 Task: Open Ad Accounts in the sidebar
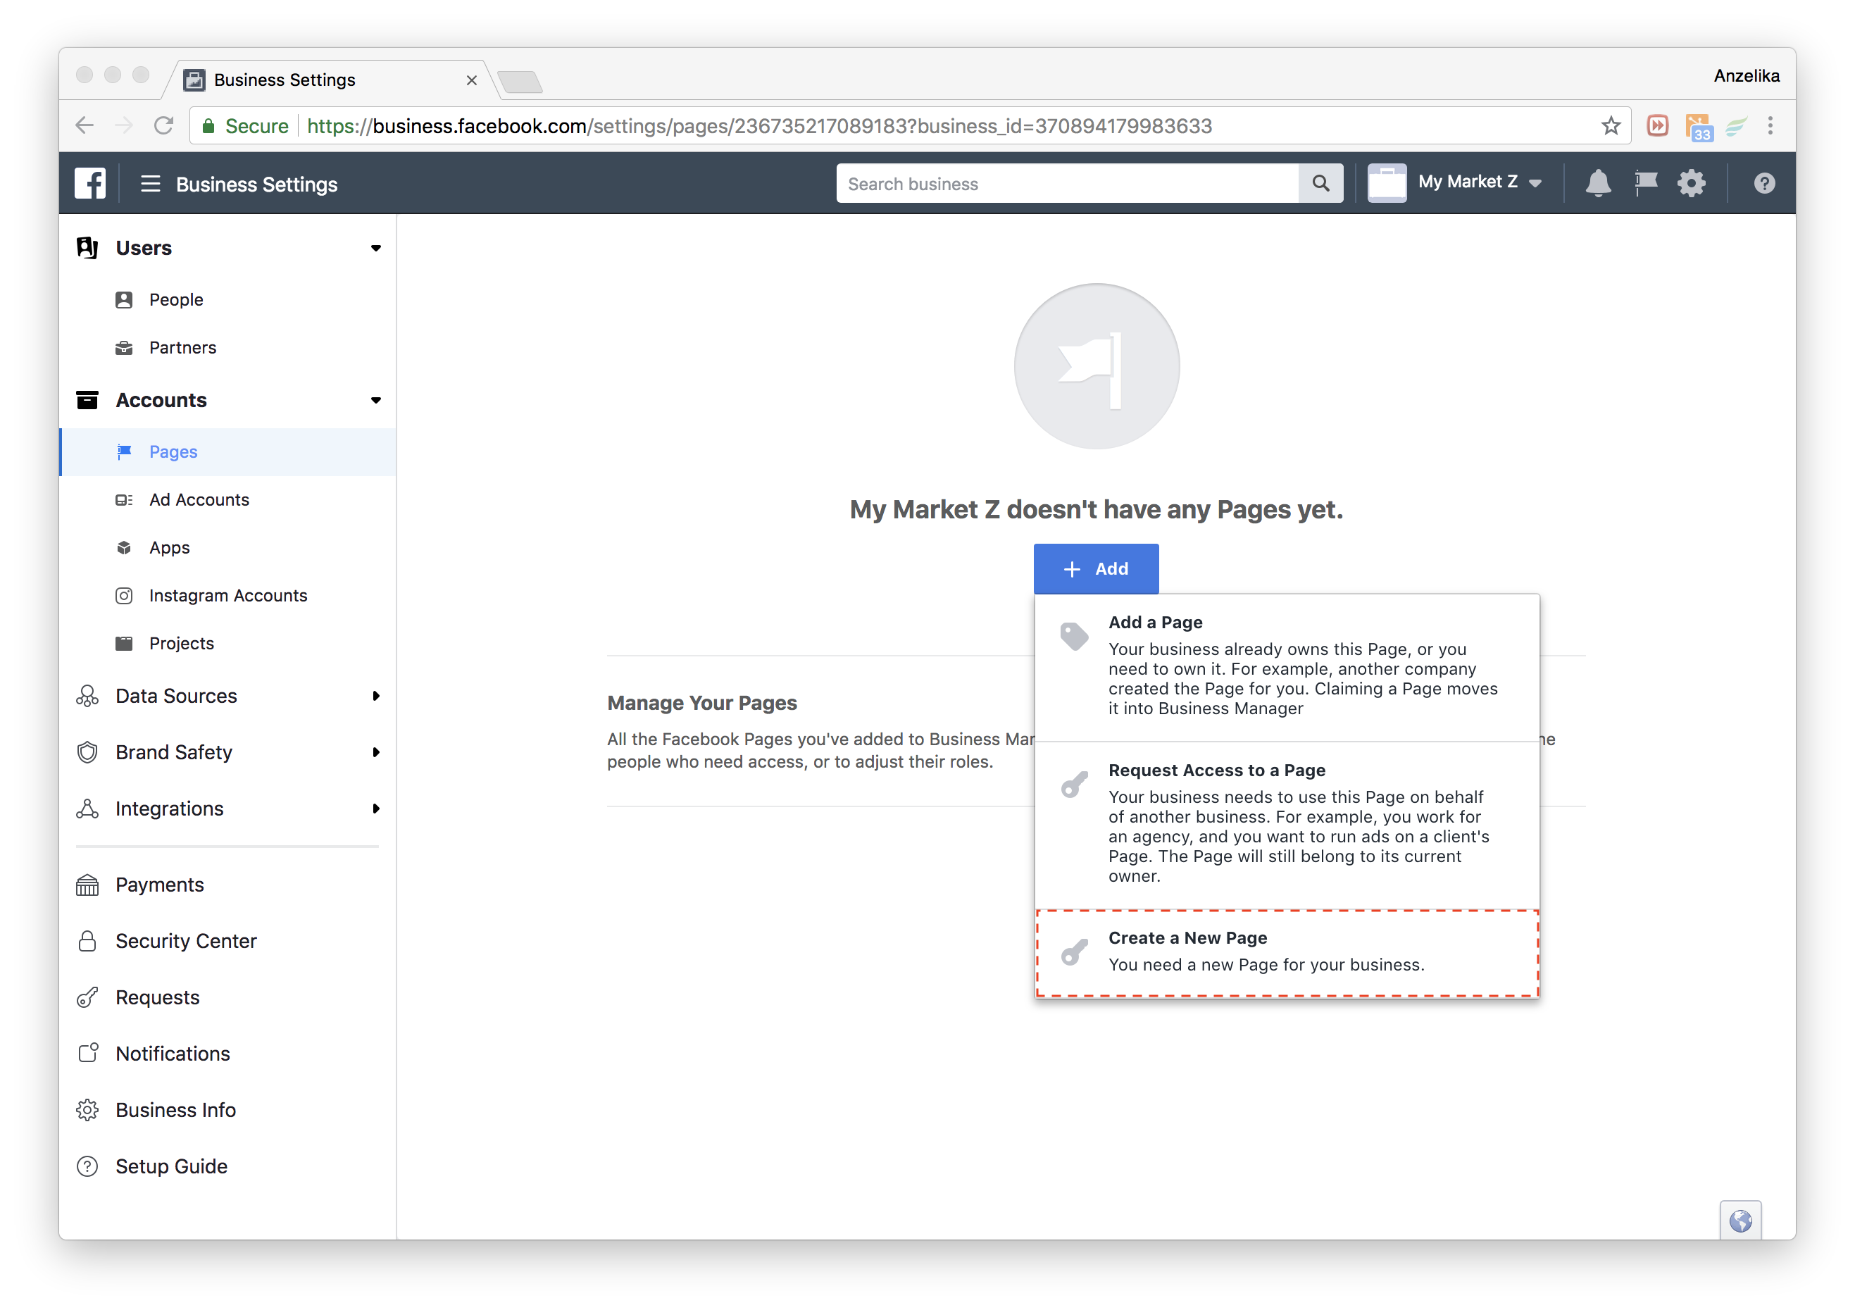227,499
